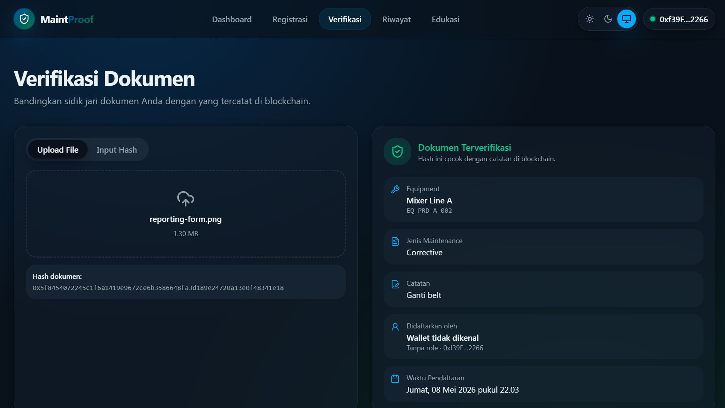Click the Equipment wrench icon

click(395, 189)
